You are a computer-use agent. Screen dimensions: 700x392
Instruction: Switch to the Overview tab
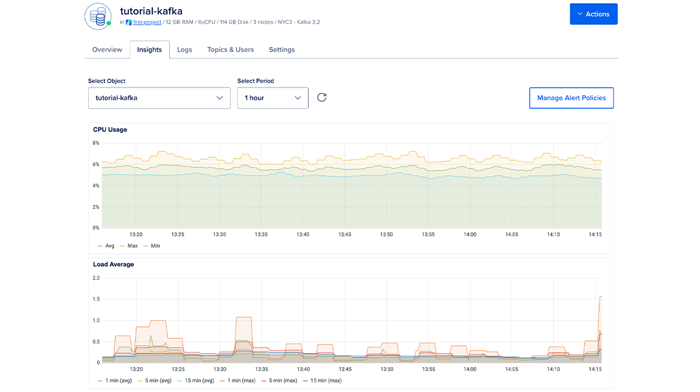tap(107, 49)
